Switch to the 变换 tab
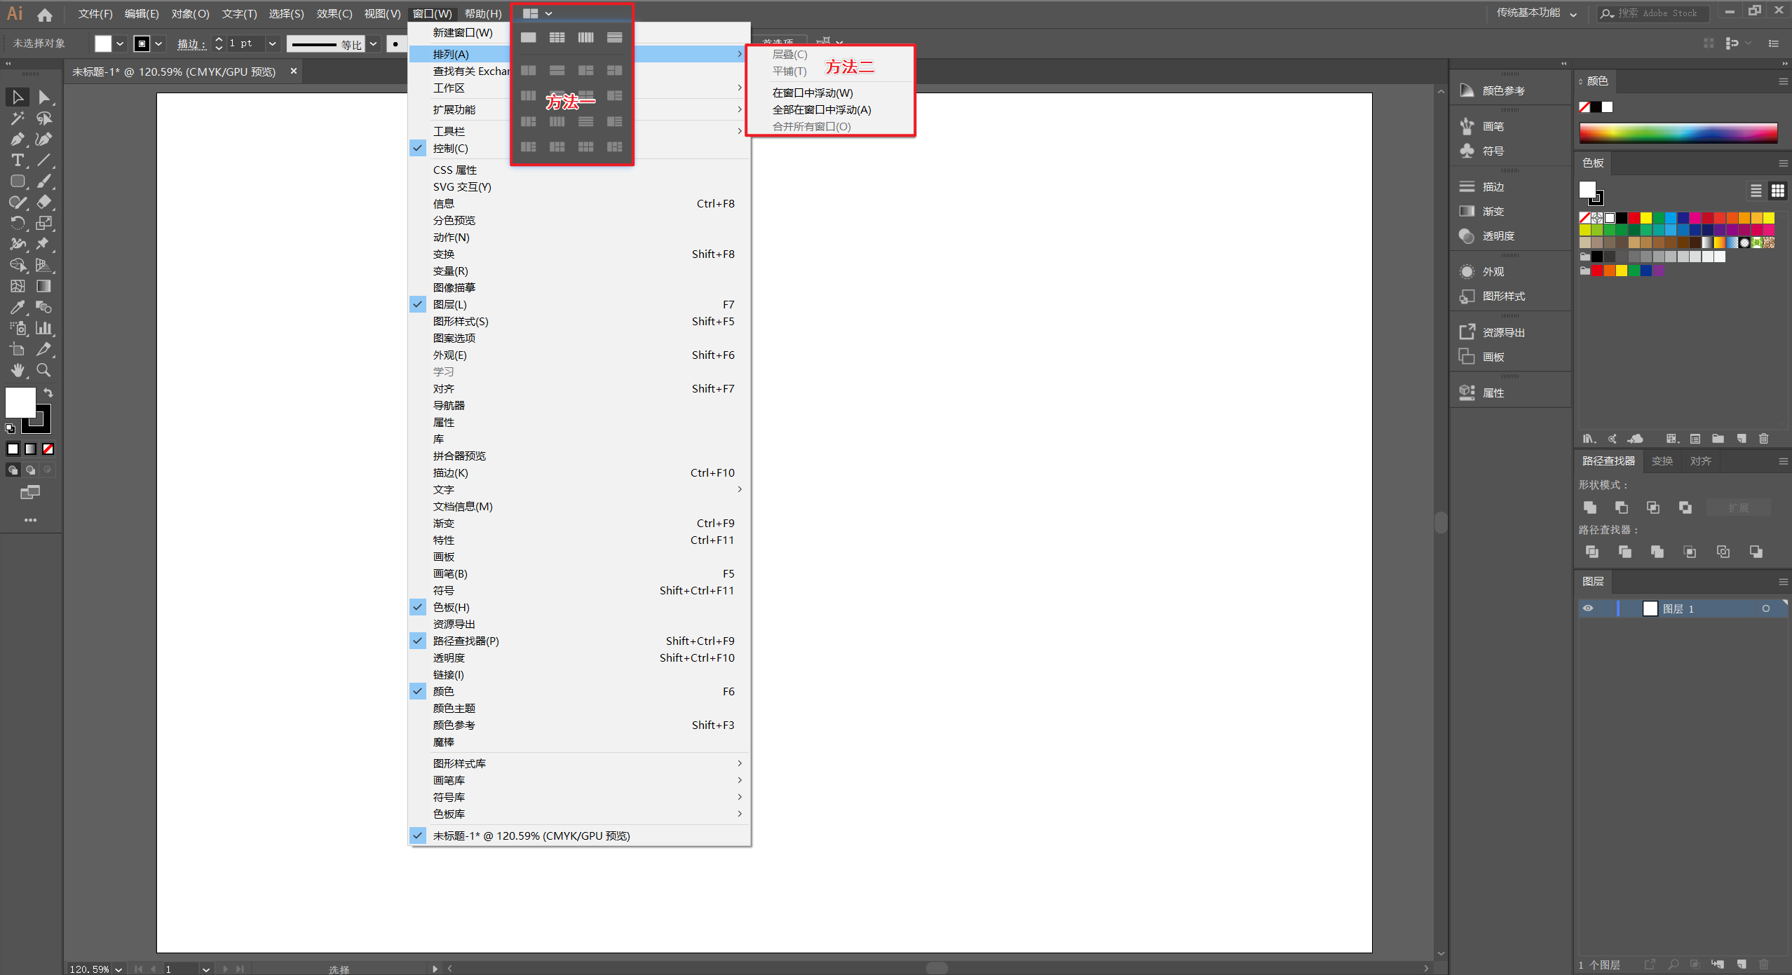Image resolution: width=1792 pixels, height=975 pixels. (x=1662, y=461)
